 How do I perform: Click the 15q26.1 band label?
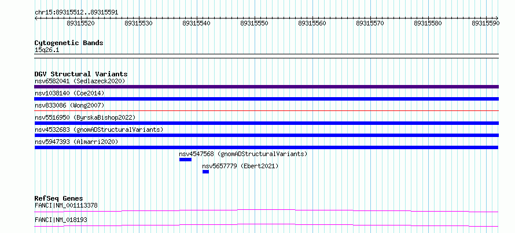click(47, 50)
